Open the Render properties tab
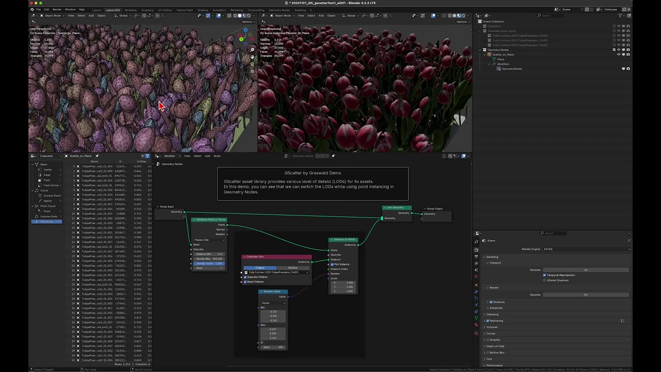 pyautogui.click(x=476, y=250)
